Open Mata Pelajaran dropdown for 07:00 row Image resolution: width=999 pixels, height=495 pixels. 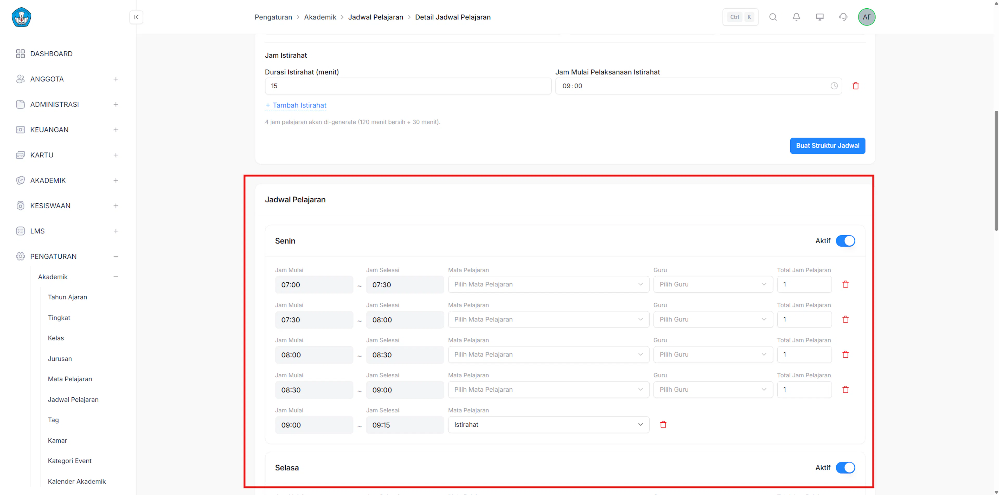coord(548,284)
